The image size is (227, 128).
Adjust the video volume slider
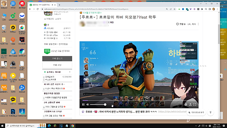click(98, 104)
